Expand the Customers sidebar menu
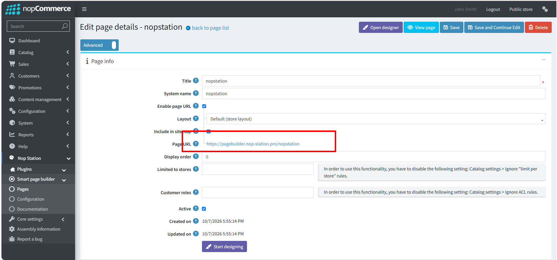Screen dimensions: 557x260 pyautogui.click(x=38, y=76)
